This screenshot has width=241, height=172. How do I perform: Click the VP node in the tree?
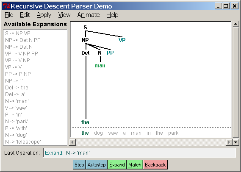[x=122, y=40]
